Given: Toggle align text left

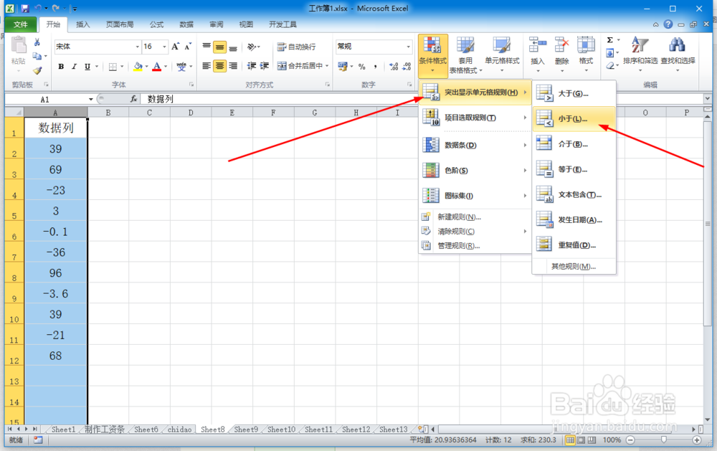Looking at the screenshot, I should point(206,66).
